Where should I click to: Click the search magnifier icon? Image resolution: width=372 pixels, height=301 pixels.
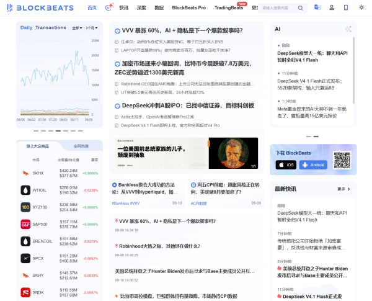pyautogui.click(x=300, y=8)
